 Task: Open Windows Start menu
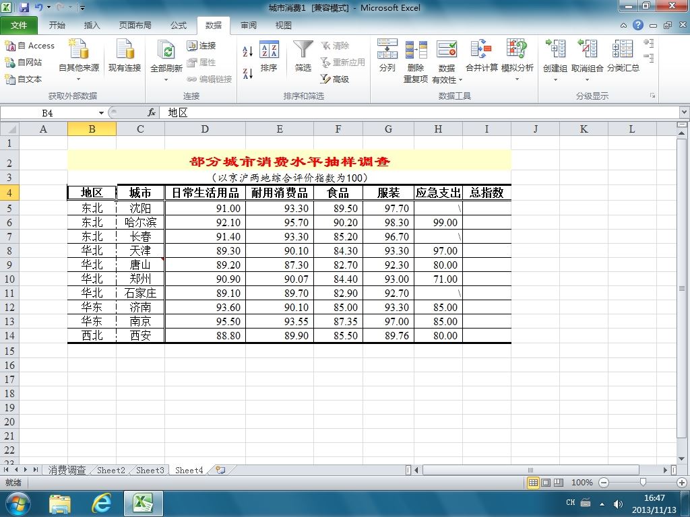18,504
